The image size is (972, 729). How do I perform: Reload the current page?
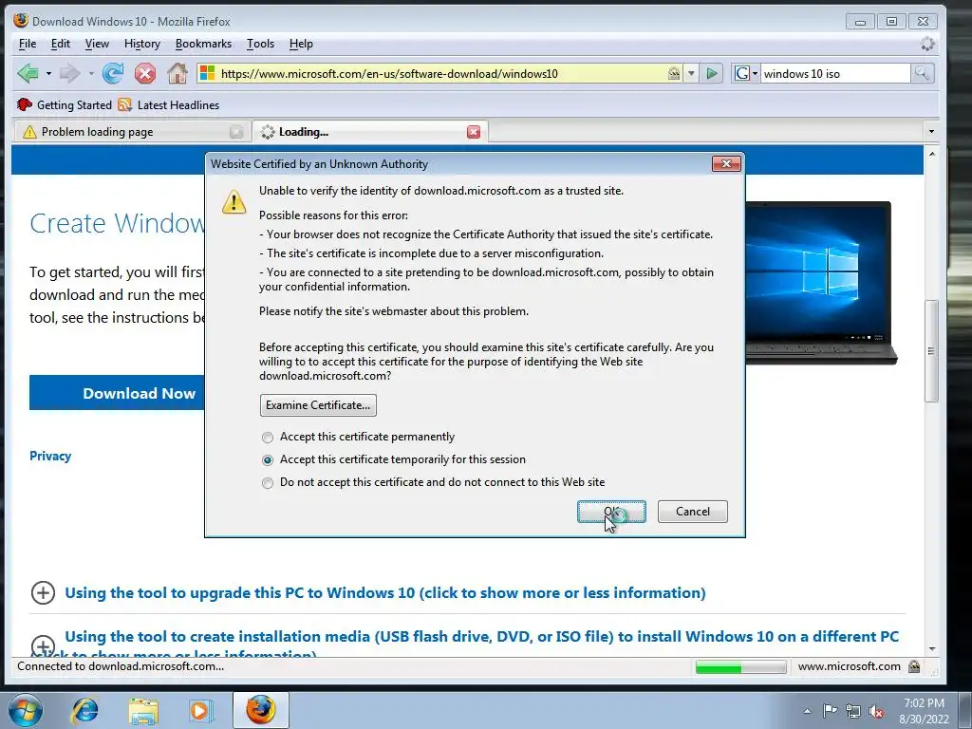coord(113,74)
